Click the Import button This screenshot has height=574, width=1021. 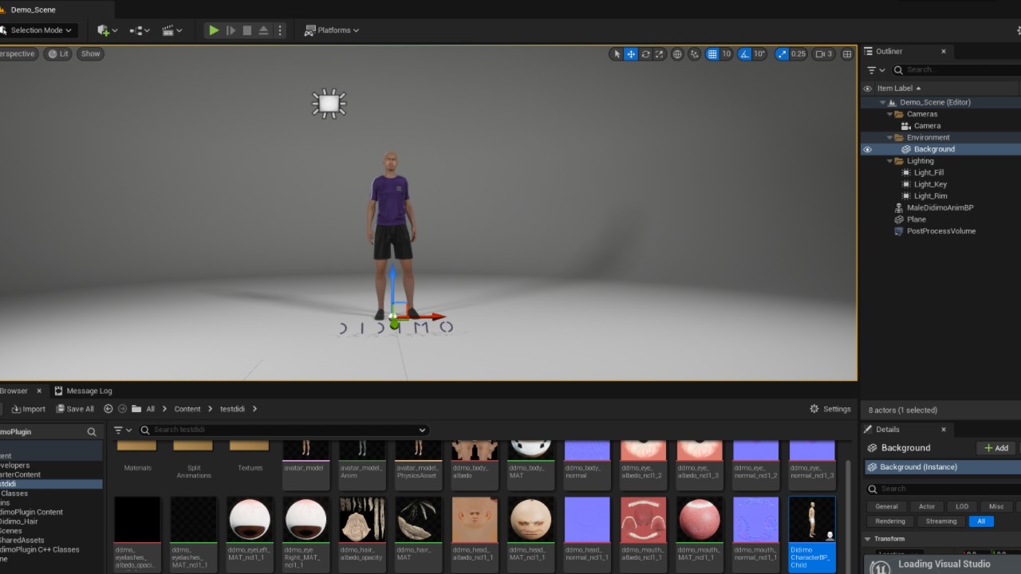tap(29, 409)
